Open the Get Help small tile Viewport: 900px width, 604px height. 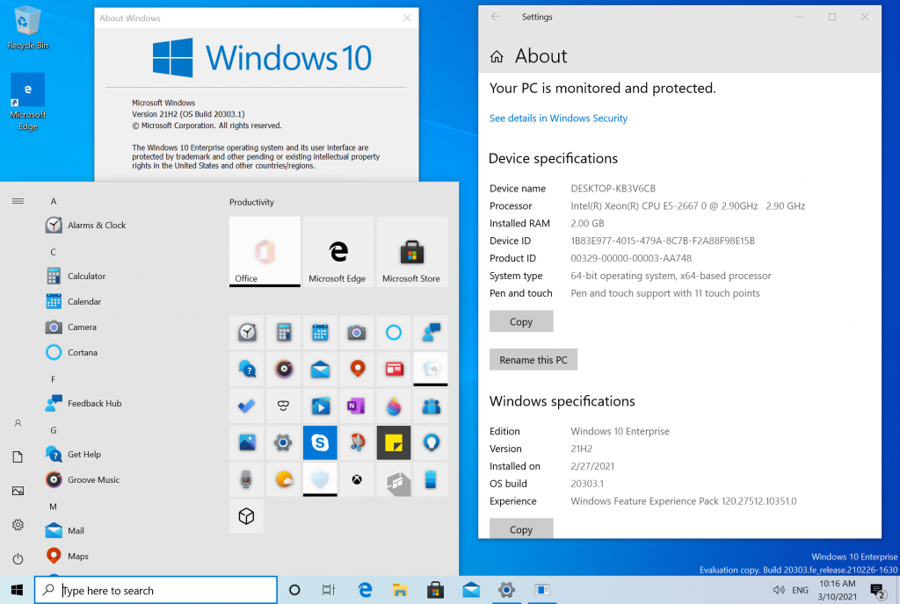click(247, 369)
